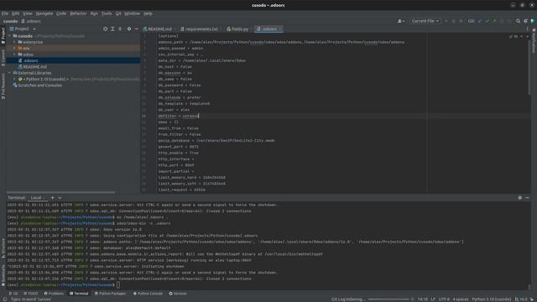Collapse the cusodo project root

coord(9,36)
